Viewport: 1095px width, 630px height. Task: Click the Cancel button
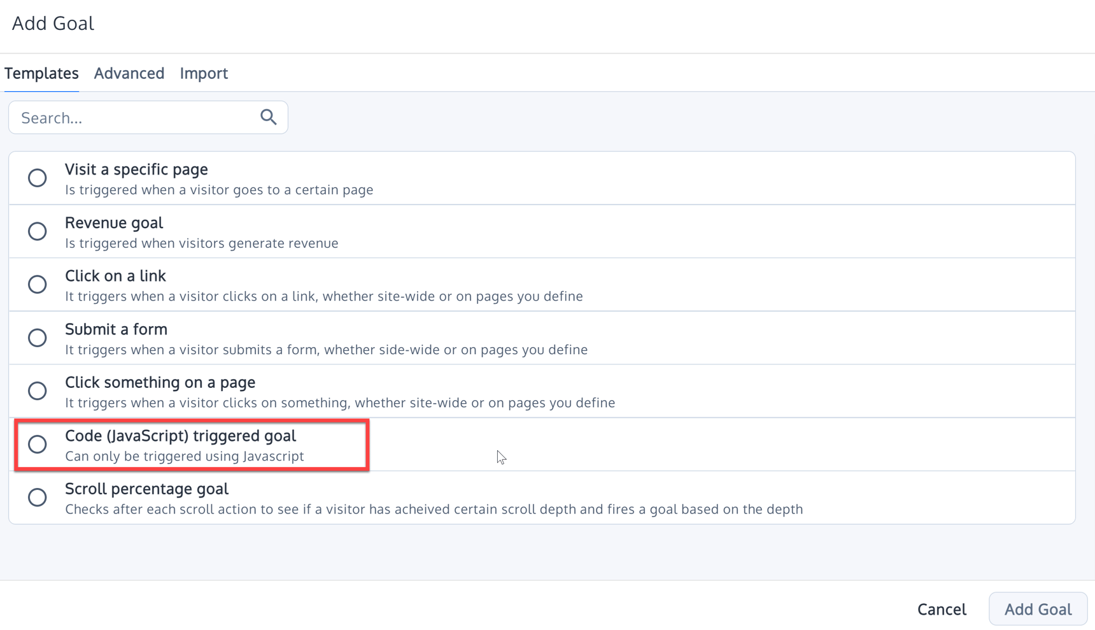[x=942, y=608]
